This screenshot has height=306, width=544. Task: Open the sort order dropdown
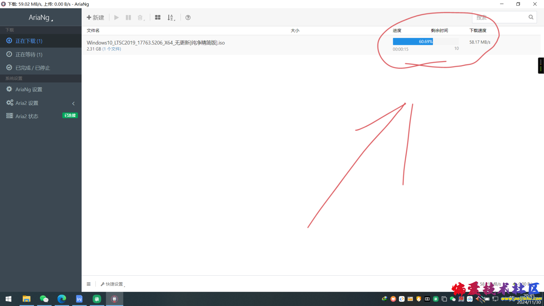pos(171,17)
